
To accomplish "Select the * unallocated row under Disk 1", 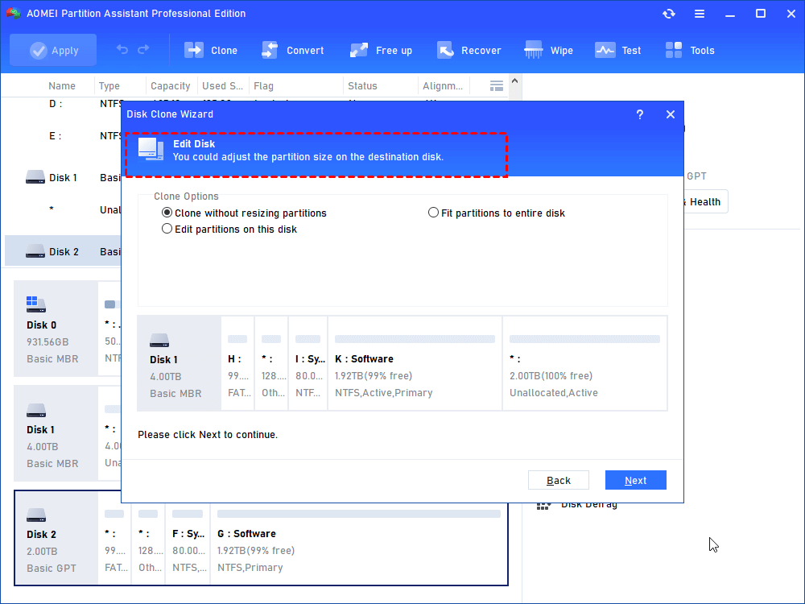I will click(63, 209).
